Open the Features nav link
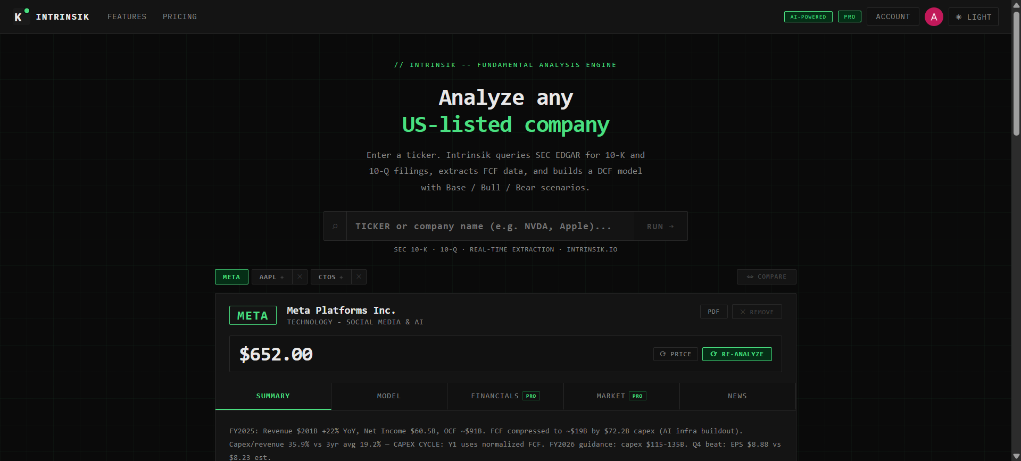 coord(127,16)
